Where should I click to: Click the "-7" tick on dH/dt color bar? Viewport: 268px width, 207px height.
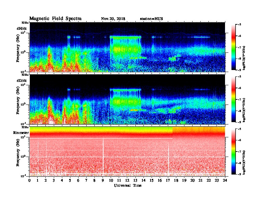240,47
